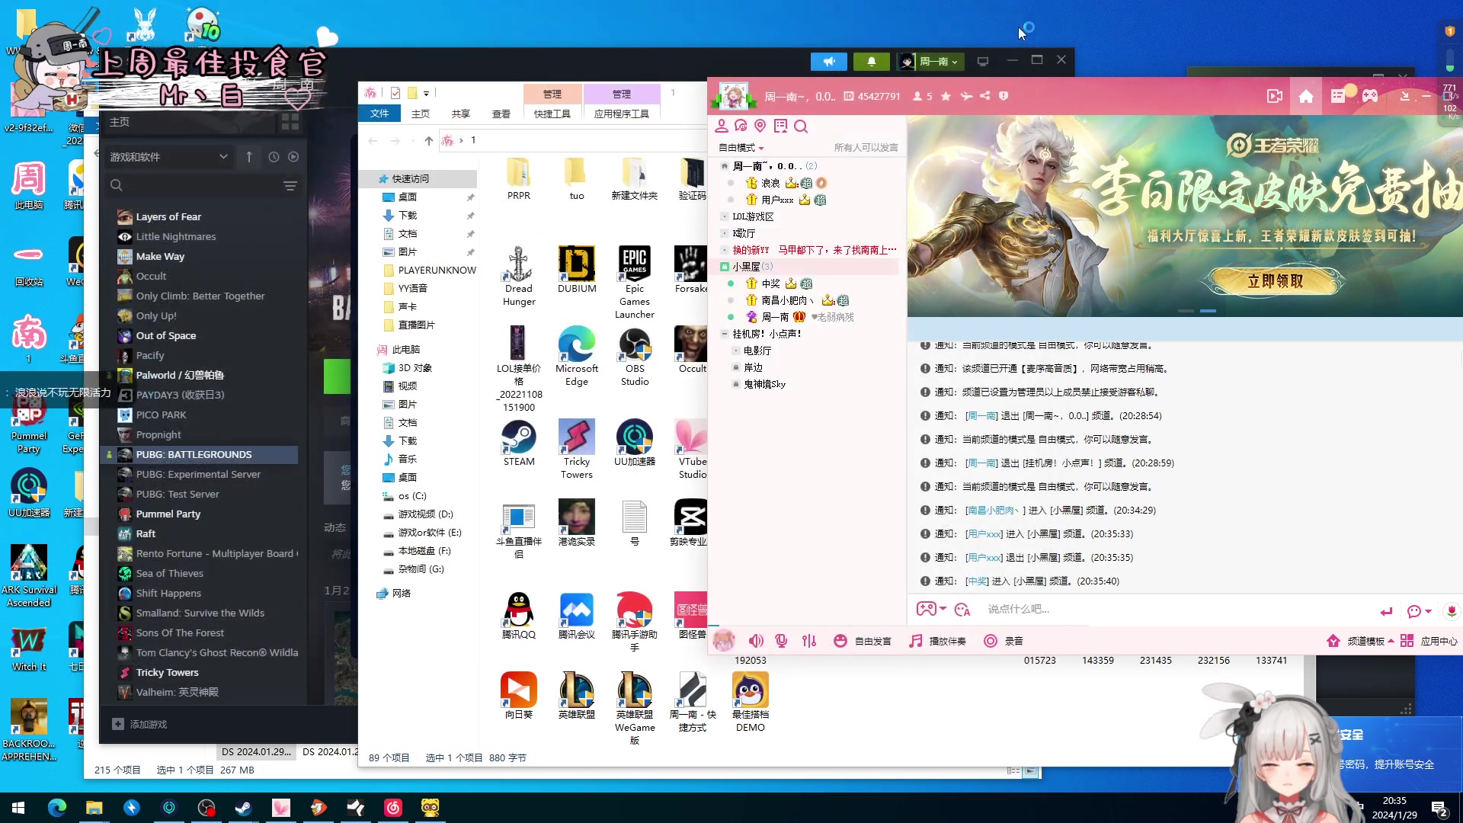This screenshot has width=1463, height=823.
Task: Open the audio mixer sliders icon in YY
Action: pos(809,641)
